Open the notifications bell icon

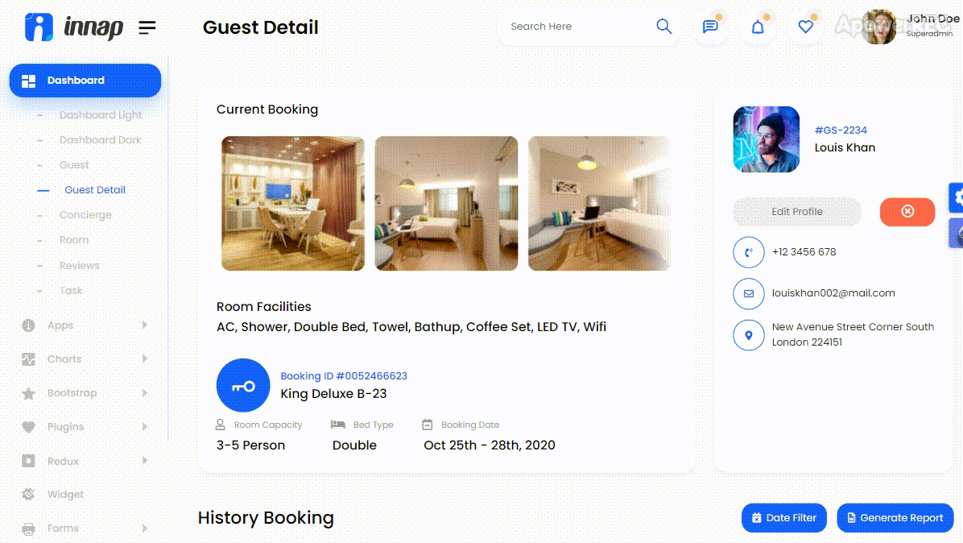(x=758, y=27)
